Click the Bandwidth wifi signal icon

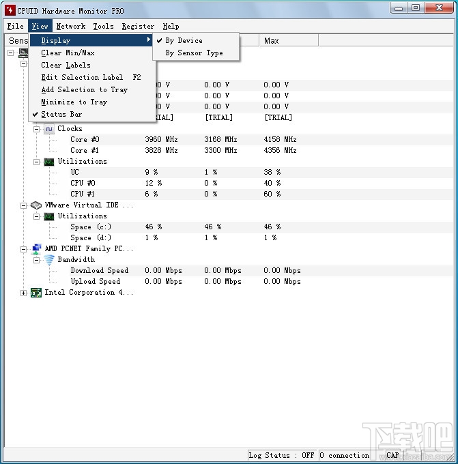pos(49,260)
